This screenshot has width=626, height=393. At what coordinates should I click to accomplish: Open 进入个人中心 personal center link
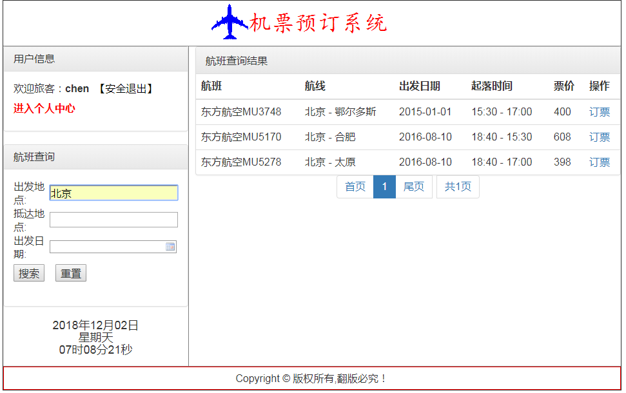[44, 108]
